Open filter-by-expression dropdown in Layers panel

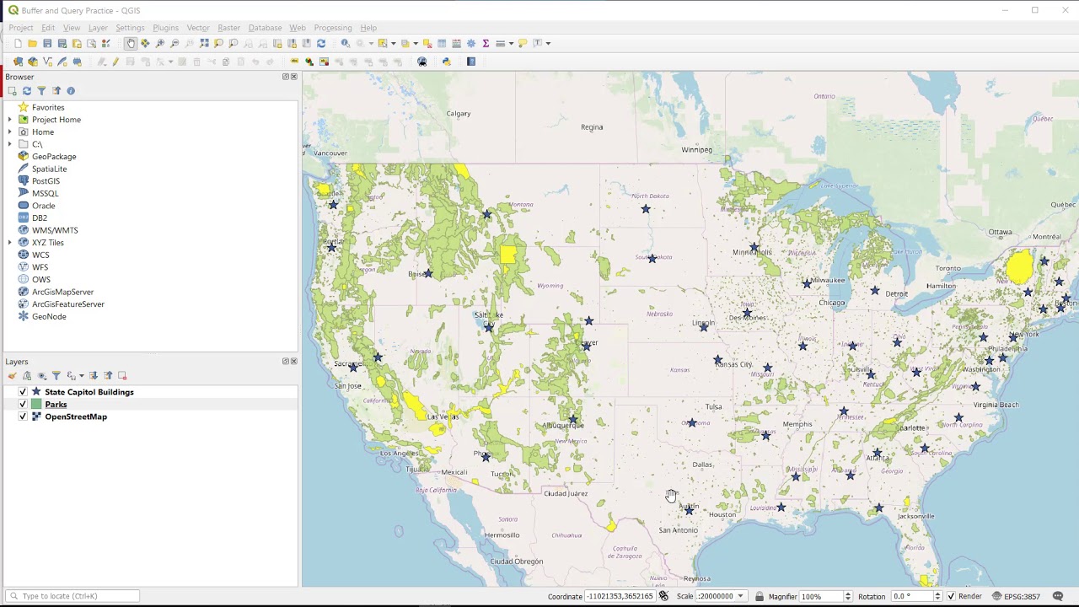pyautogui.click(x=81, y=376)
